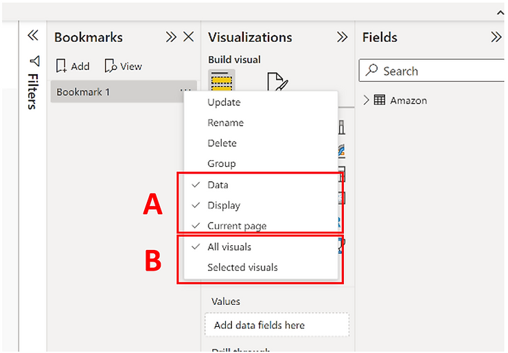Open the Build visual tab icon
508x353 pixels.
click(222, 81)
